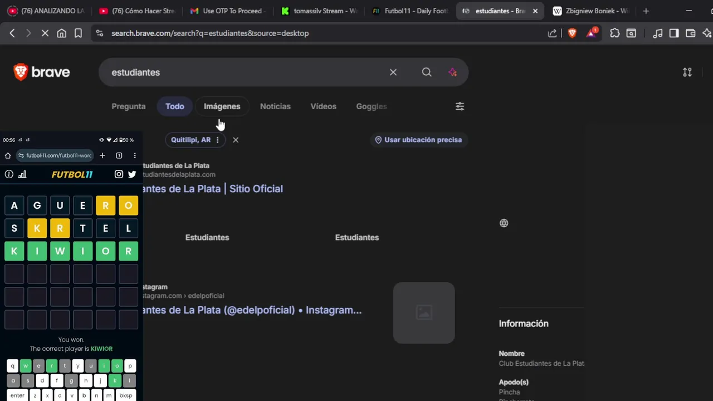Screen dimensions: 713x401
Task: Open a new browser tab
Action: 646,11
